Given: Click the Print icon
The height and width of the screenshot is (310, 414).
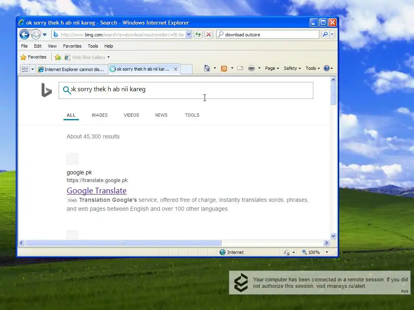Looking at the screenshot, I should coord(251,68).
